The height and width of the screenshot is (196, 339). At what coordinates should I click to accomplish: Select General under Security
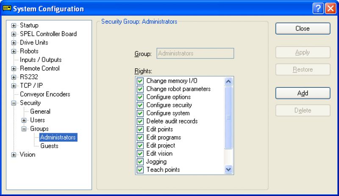(x=40, y=112)
